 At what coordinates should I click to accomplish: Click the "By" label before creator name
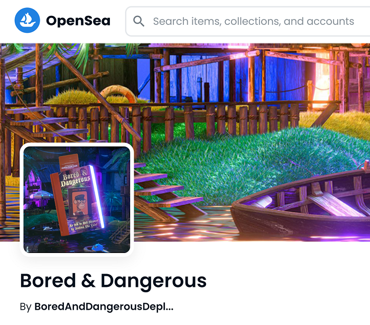(26, 307)
